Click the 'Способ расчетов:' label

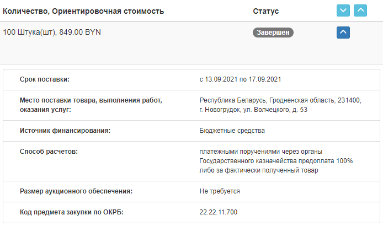coord(49,152)
